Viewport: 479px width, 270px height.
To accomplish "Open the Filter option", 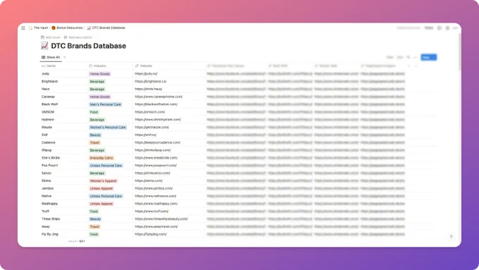I will [x=390, y=57].
